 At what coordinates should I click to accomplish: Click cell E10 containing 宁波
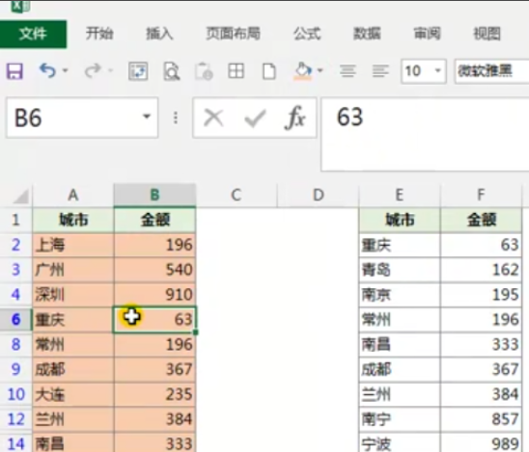400,443
